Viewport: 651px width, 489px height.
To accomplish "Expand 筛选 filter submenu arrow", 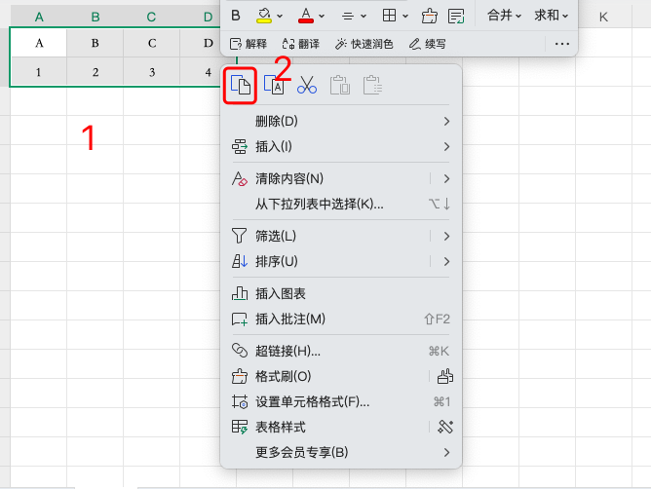I will coord(446,236).
